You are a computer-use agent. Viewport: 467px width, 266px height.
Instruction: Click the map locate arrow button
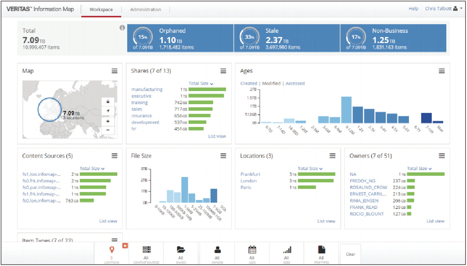tap(108, 111)
